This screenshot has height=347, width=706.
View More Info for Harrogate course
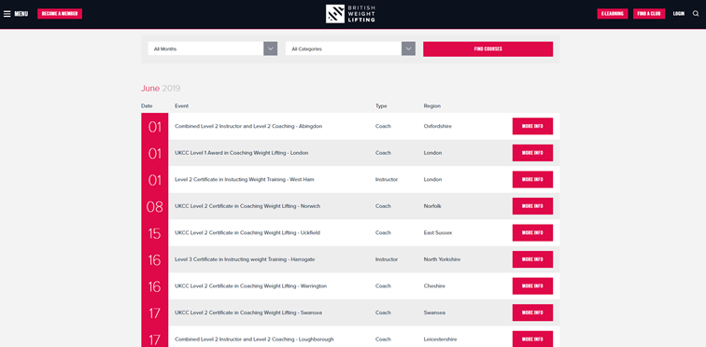[532, 259]
